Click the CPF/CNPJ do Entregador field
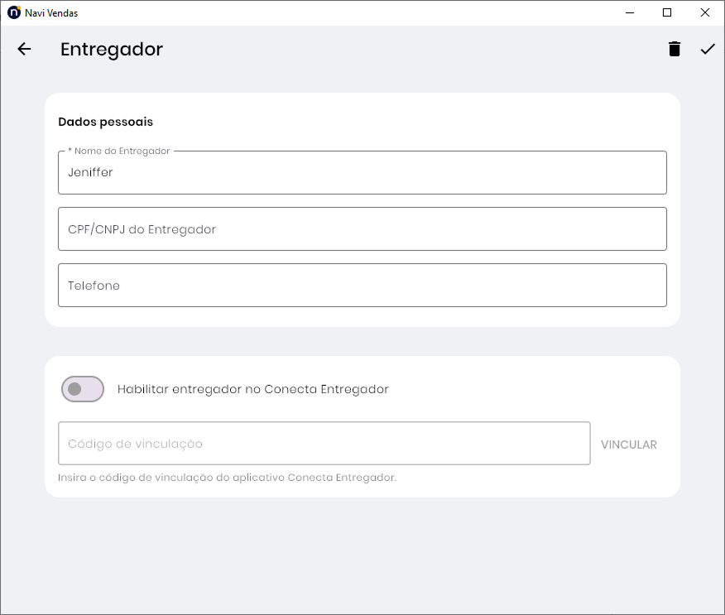 click(x=362, y=229)
